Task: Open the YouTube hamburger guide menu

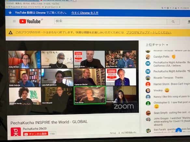Action: 14,21
